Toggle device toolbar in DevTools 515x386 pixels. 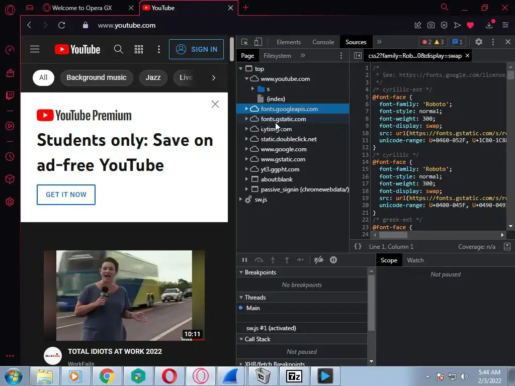[x=258, y=42]
